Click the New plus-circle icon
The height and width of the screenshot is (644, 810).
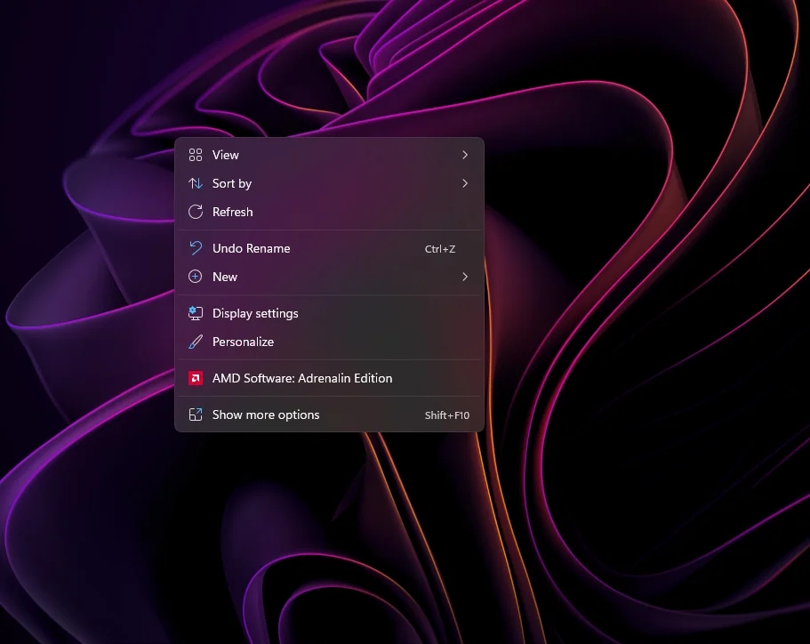click(196, 277)
